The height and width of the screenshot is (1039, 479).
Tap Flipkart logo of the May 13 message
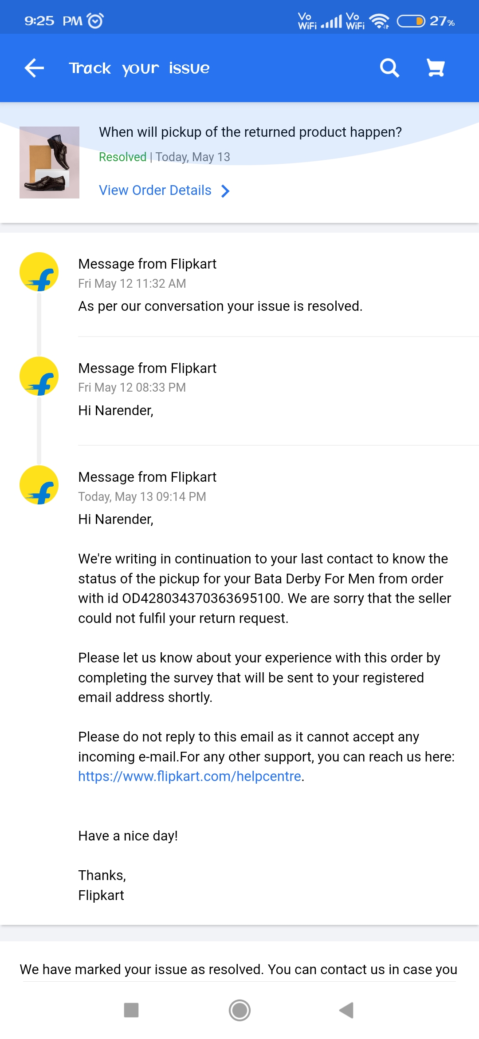39,485
